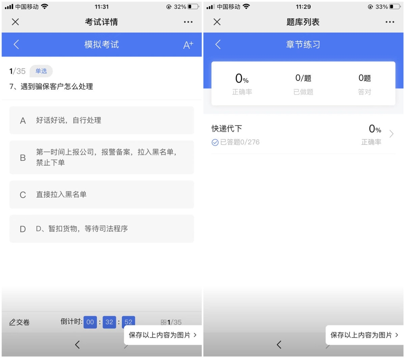Go back from 模拟考试 header

pos(16,44)
